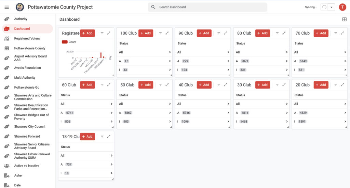Go to Active vs Inactive sidebar item
Screen dimensions: 350x188
point(27,166)
